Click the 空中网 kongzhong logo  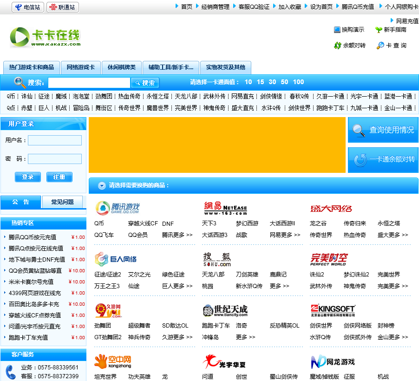pos(113,361)
